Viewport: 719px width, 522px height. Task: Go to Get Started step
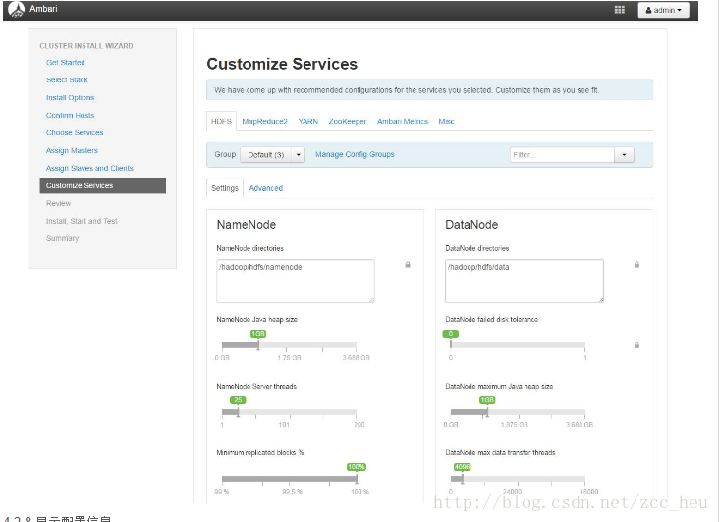click(66, 62)
